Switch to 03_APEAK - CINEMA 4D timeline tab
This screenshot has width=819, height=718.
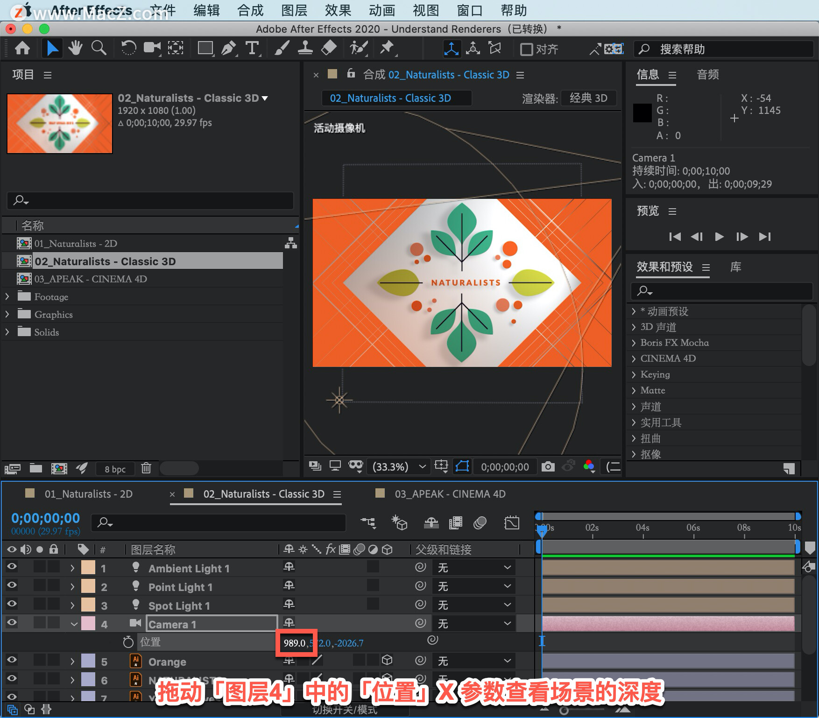click(450, 494)
